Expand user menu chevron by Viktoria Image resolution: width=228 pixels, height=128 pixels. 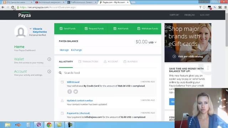pos(31,28)
